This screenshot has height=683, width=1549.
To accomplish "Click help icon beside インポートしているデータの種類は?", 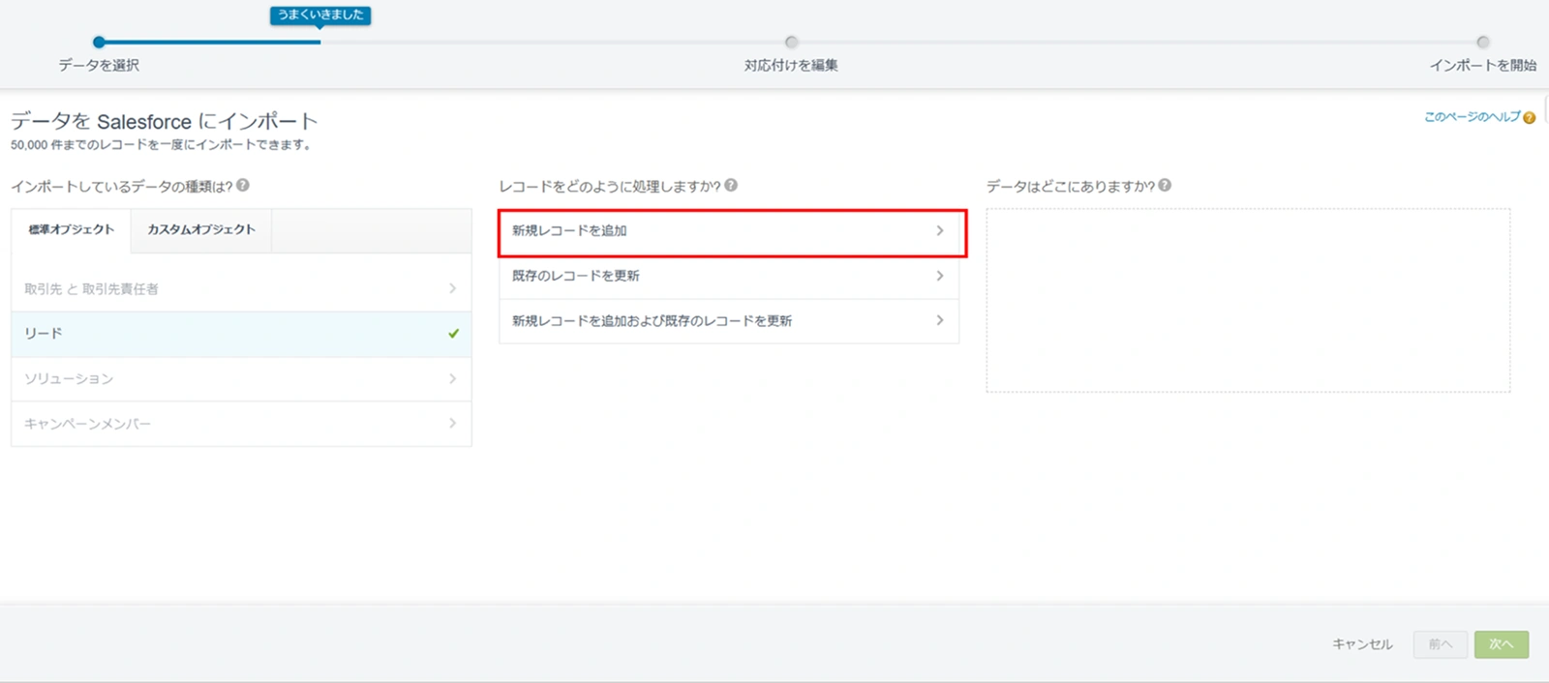I will point(243,185).
